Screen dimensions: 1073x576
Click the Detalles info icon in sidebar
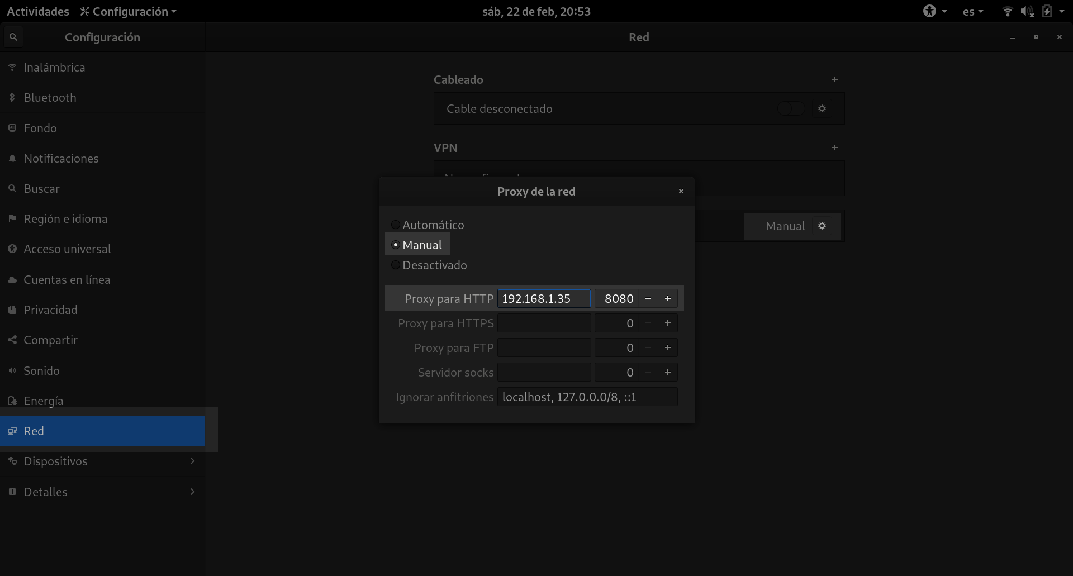point(12,492)
